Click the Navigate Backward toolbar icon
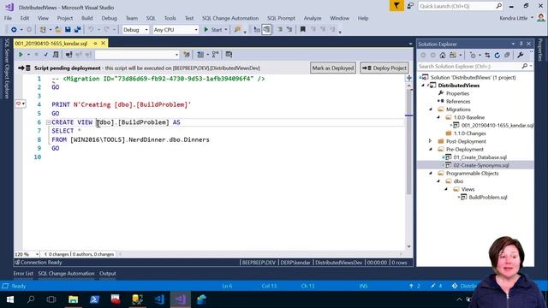The width and height of the screenshot is (548, 308). 14,30
